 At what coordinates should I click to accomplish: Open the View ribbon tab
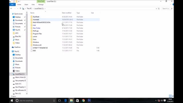point(33,5)
